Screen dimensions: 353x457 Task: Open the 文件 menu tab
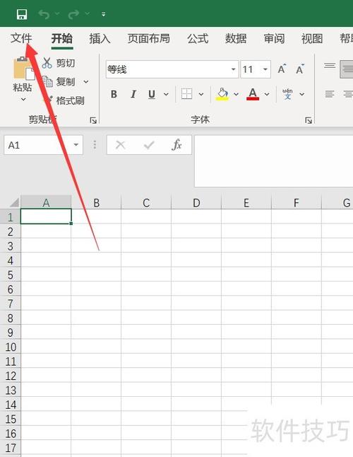tap(21, 38)
